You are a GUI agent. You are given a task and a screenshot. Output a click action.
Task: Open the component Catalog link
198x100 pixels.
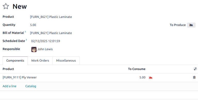click(31, 86)
